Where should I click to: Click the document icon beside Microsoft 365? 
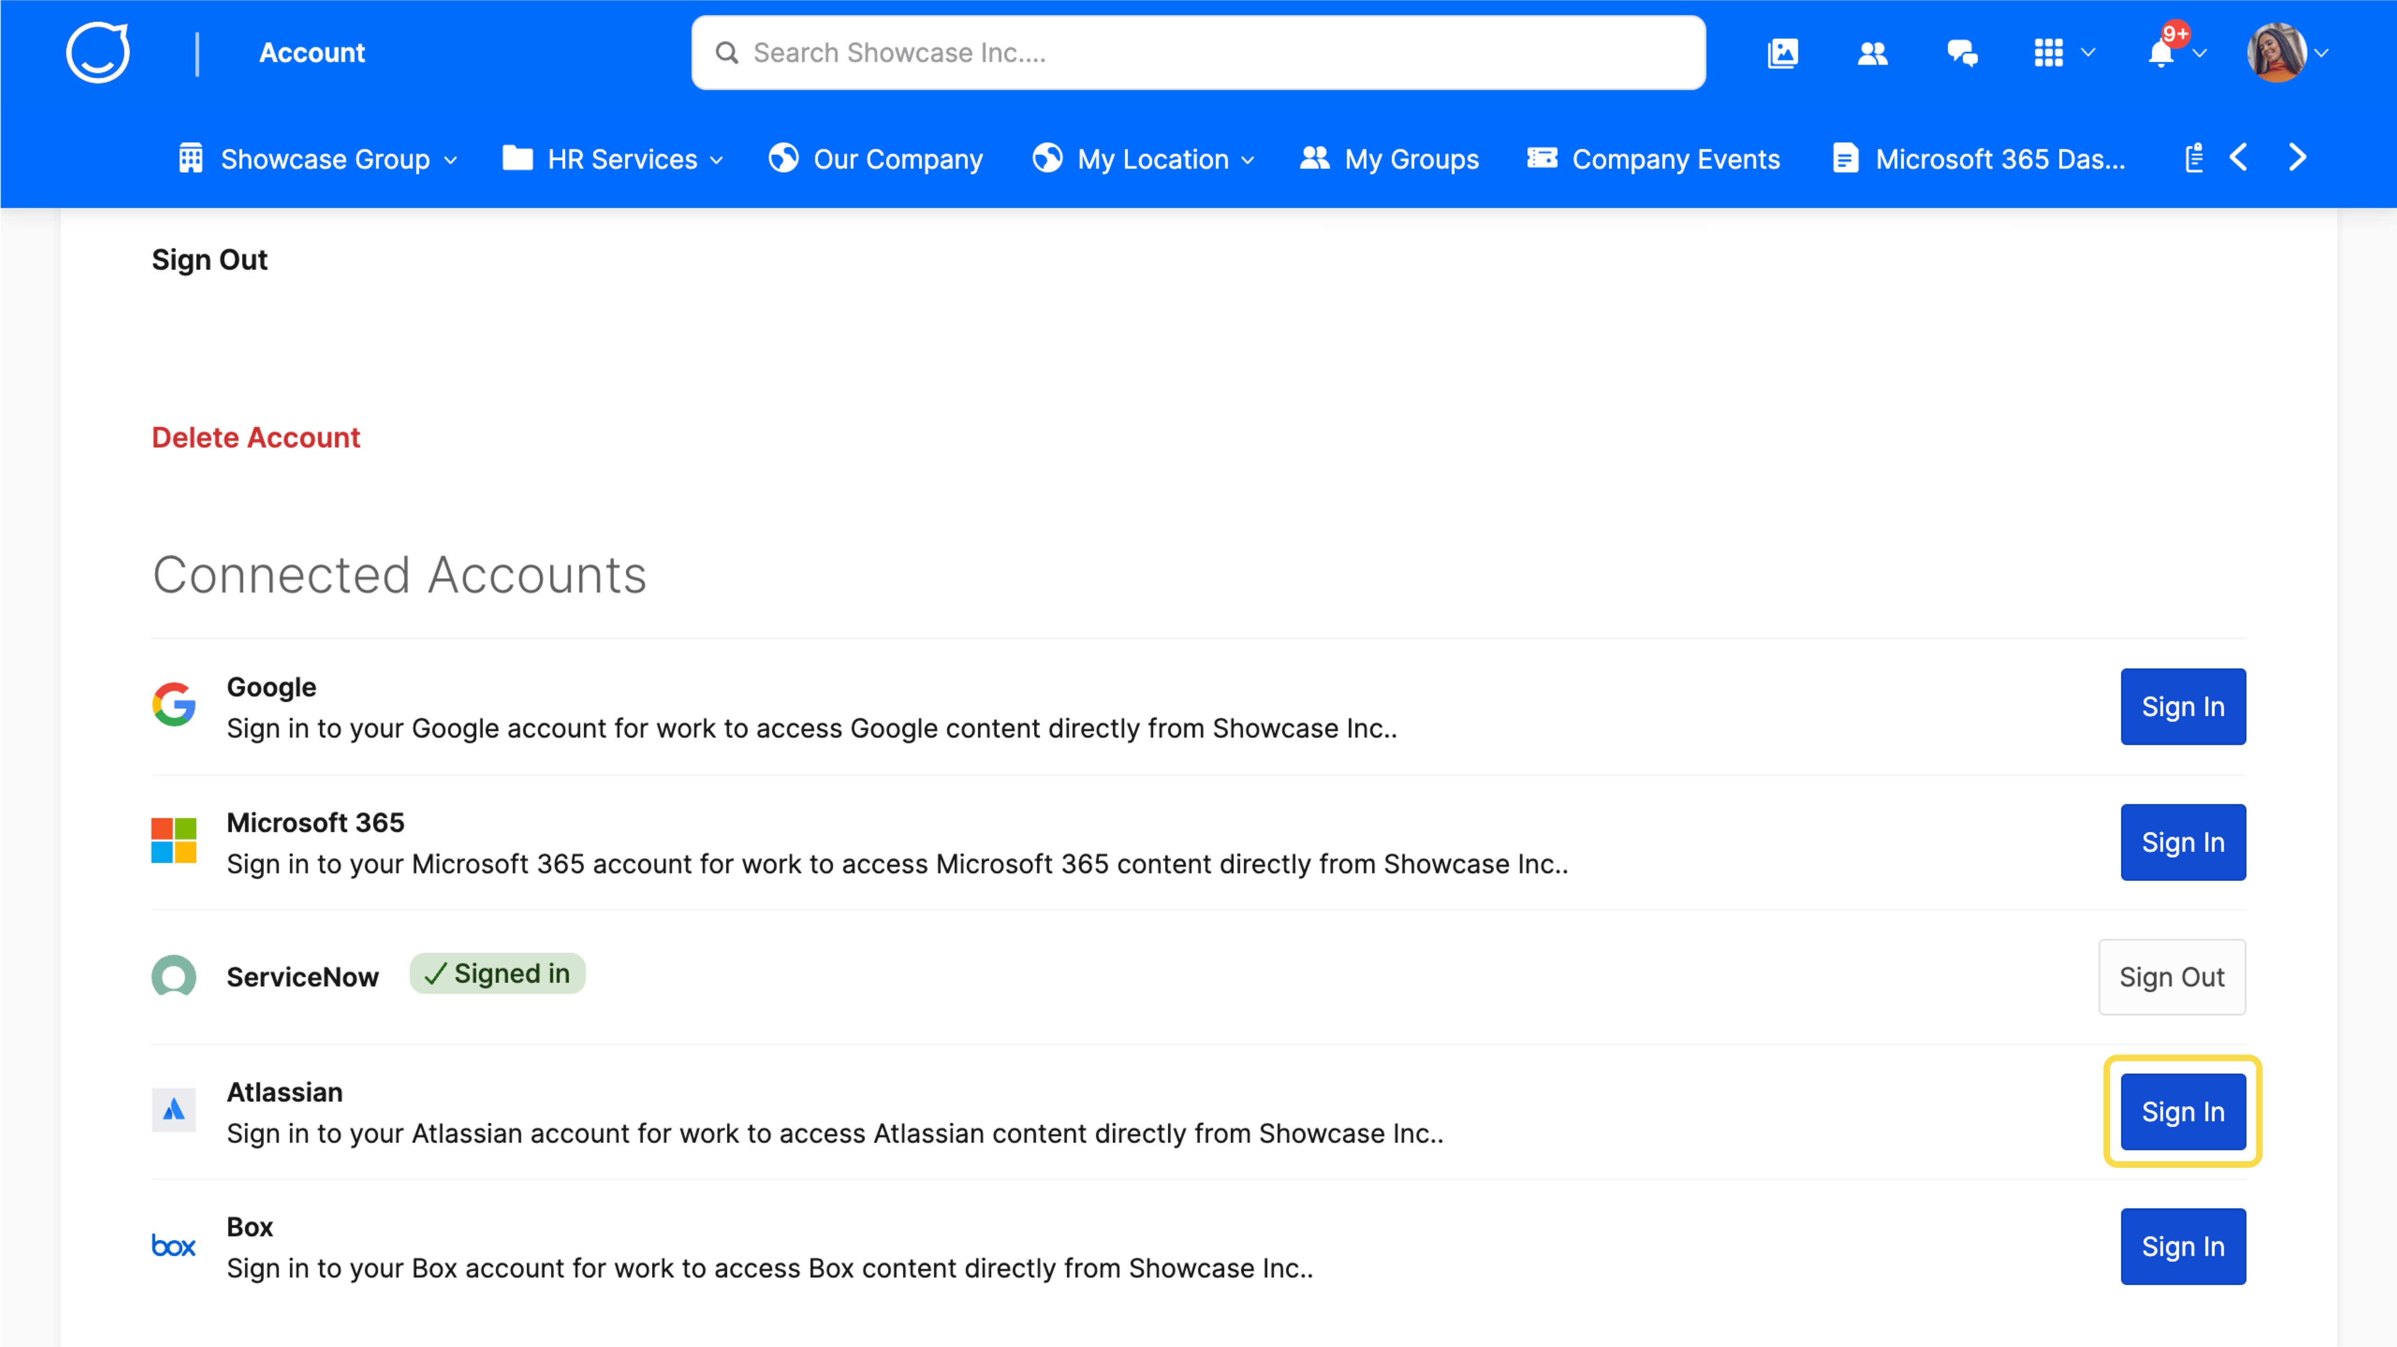pos(1845,158)
